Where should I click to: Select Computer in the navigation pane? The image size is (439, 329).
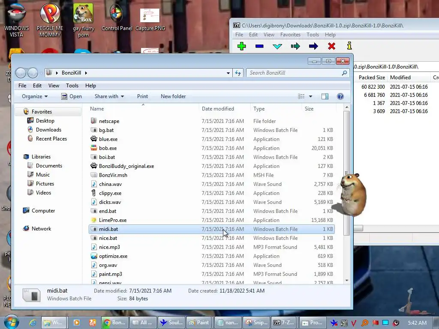click(43, 211)
